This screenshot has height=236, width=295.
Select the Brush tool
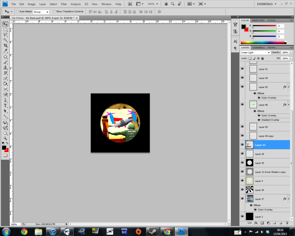5,62
